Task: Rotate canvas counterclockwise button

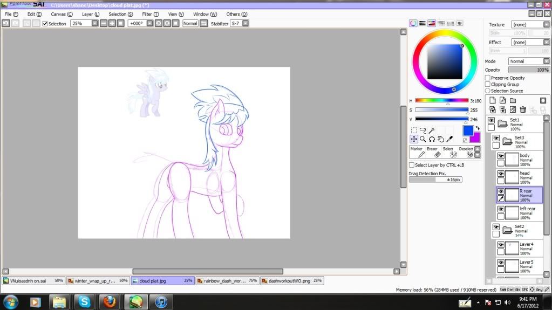Action: [159, 23]
